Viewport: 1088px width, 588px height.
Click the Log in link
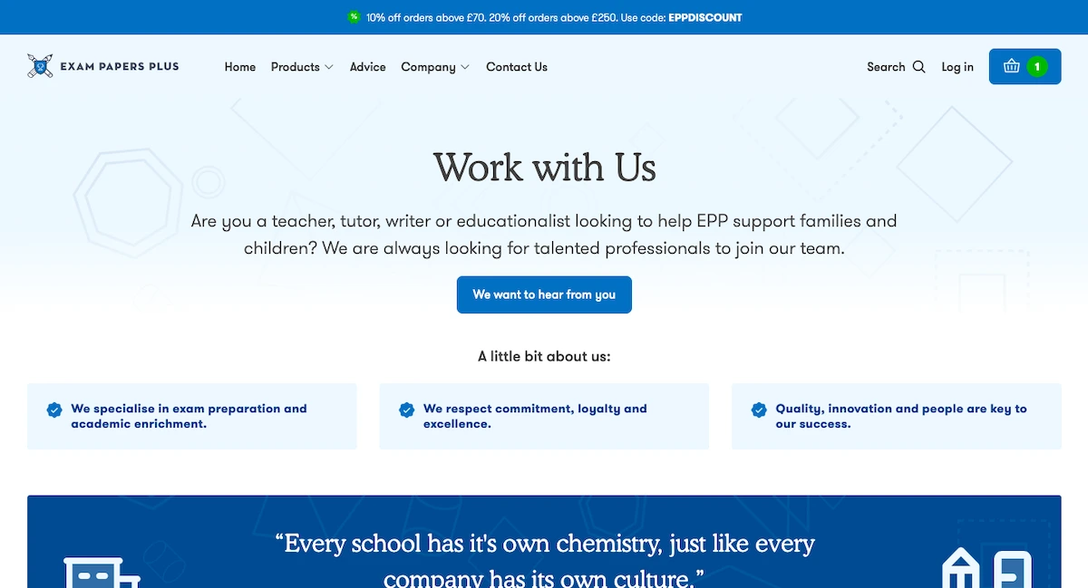(957, 67)
